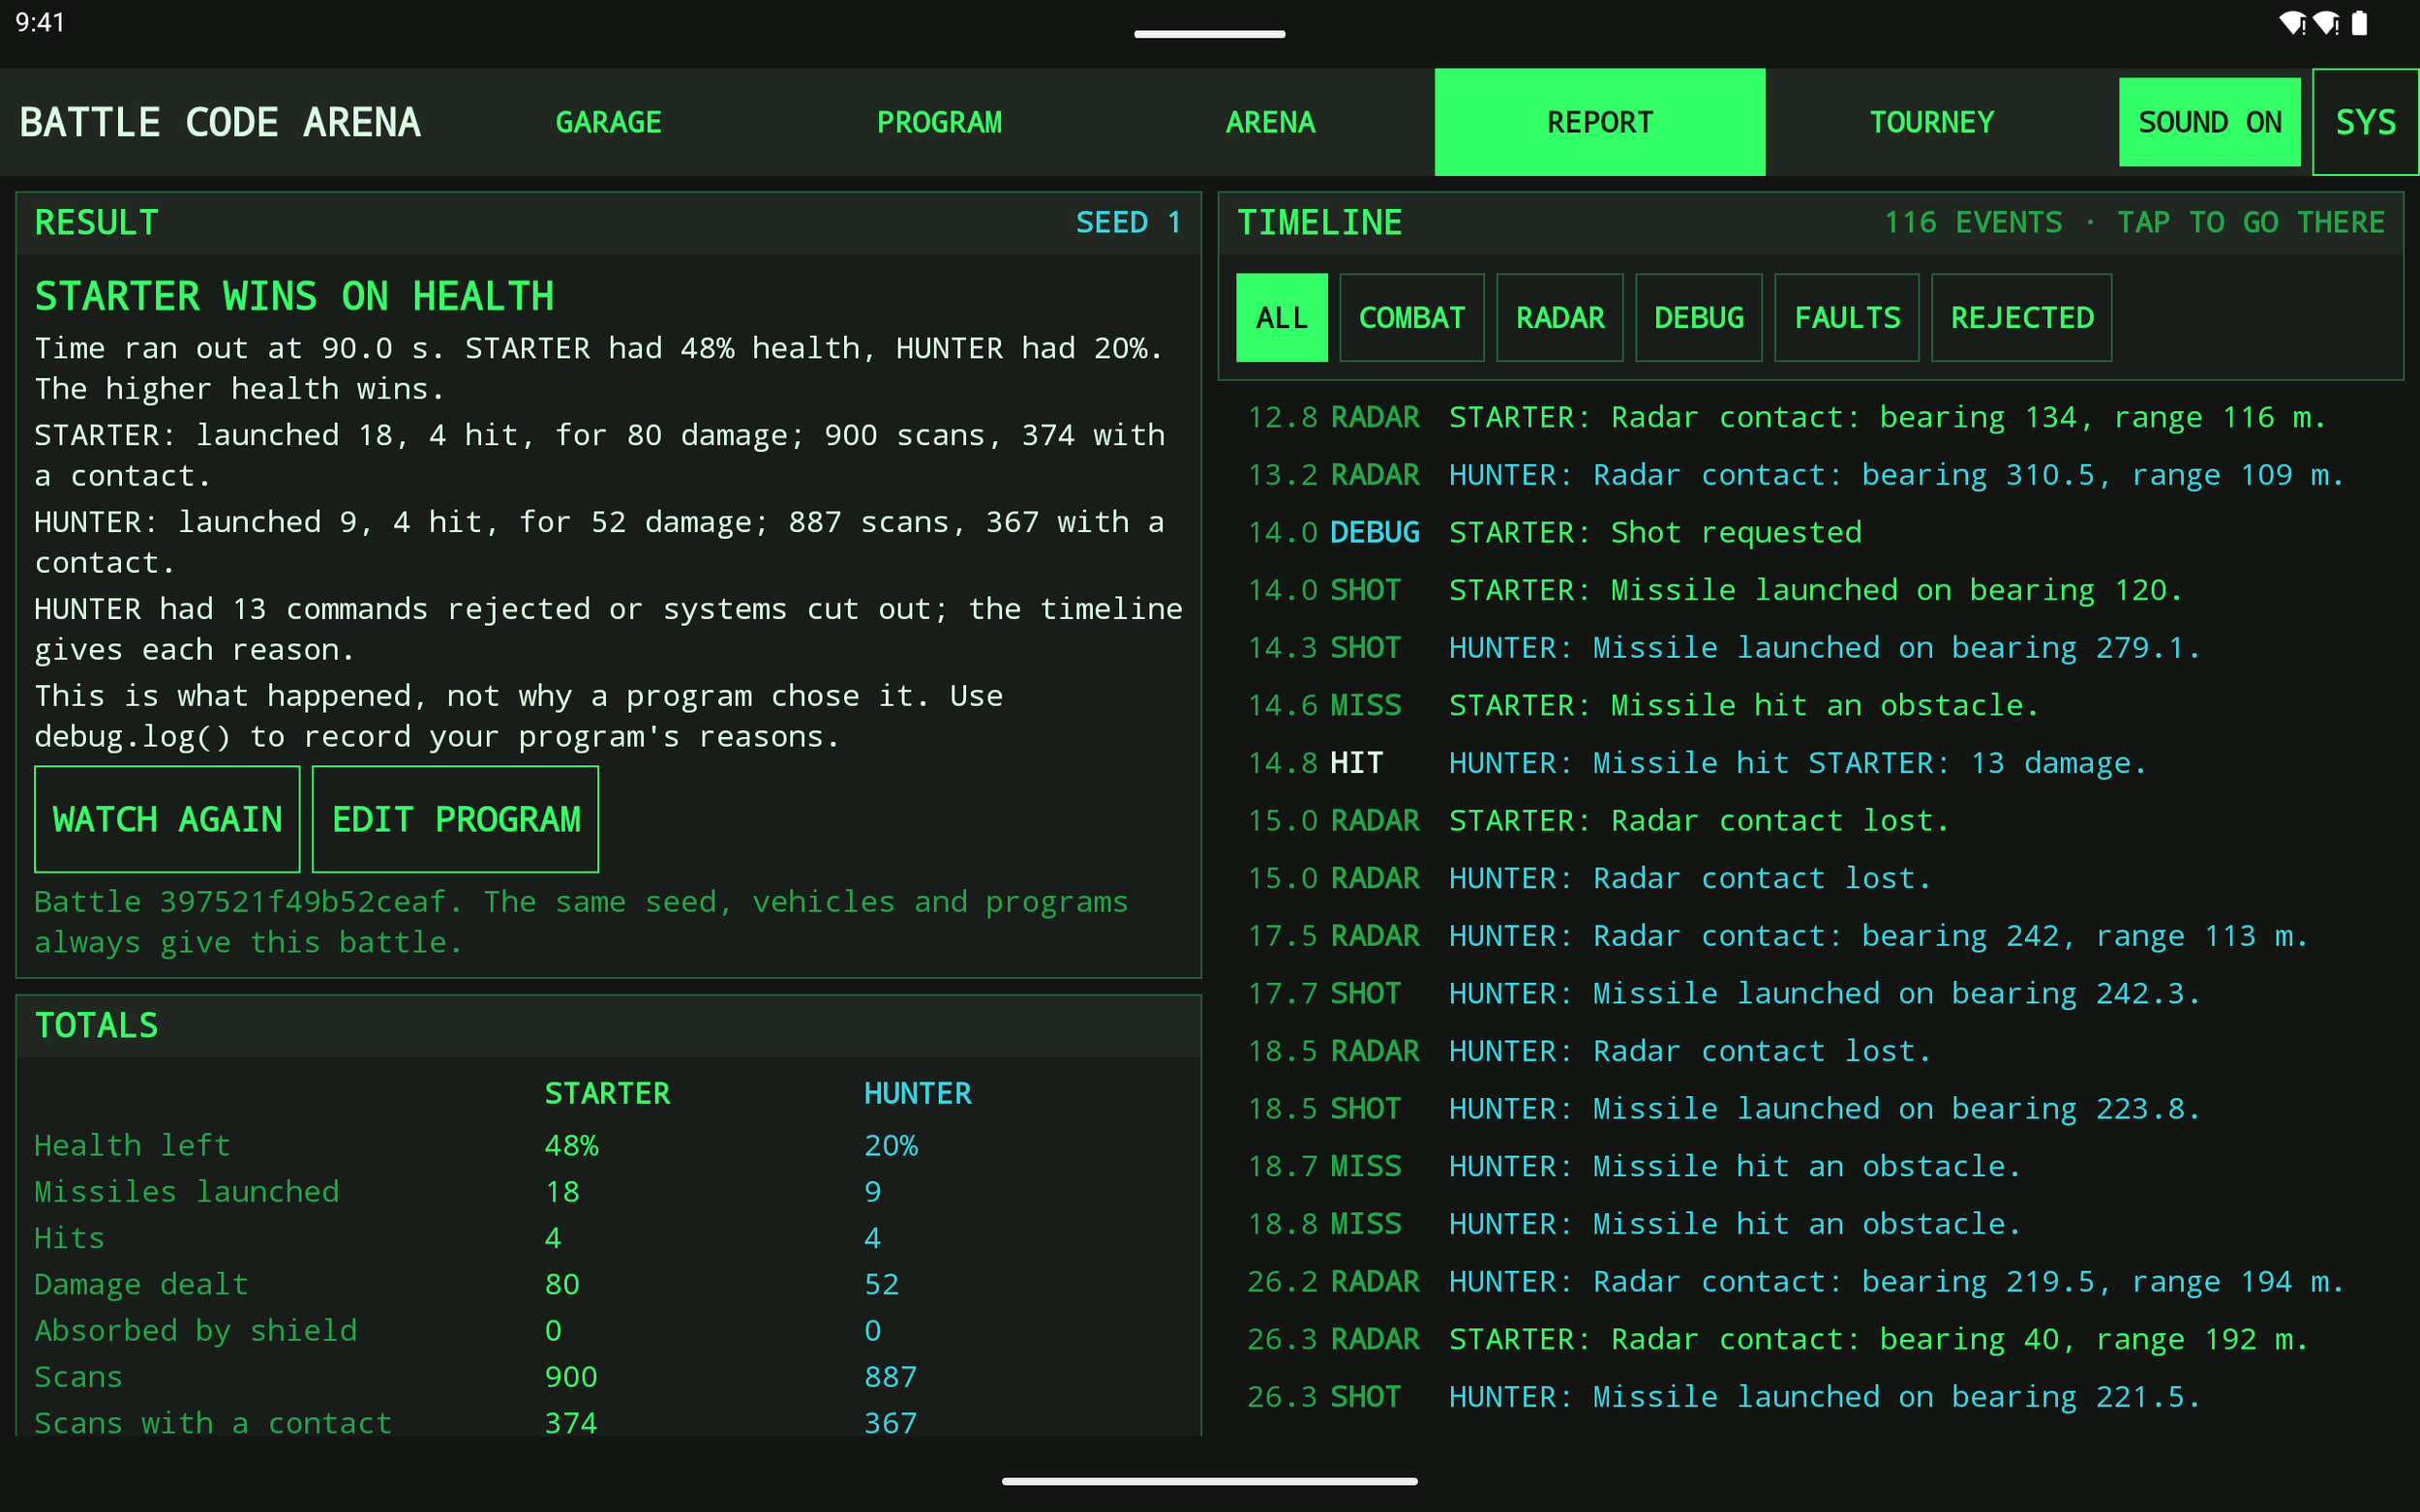Switch to the PROGRAM tab
The width and height of the screenshot is (2420, 1512).
[938, 122]
